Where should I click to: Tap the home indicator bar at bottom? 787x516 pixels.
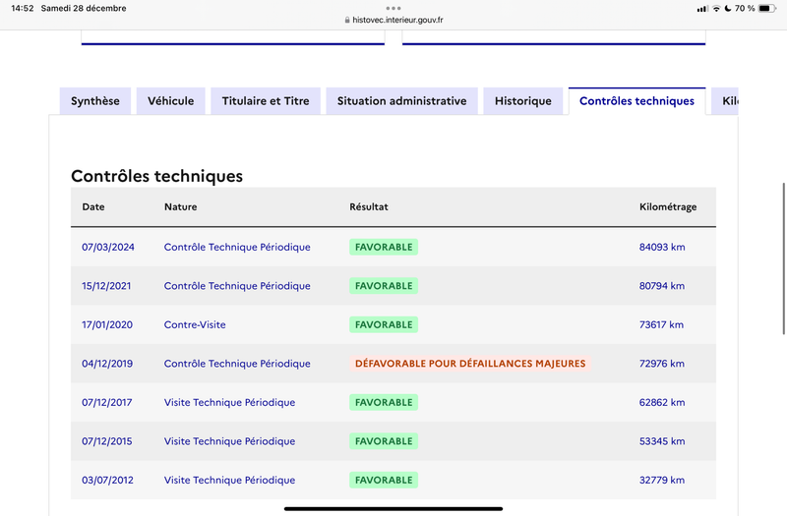click(x=393, y=508)
